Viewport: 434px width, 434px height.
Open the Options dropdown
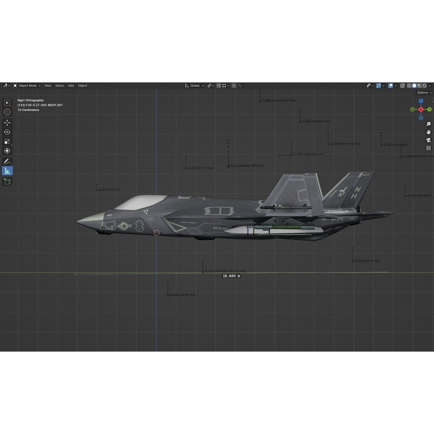(424, 93)
